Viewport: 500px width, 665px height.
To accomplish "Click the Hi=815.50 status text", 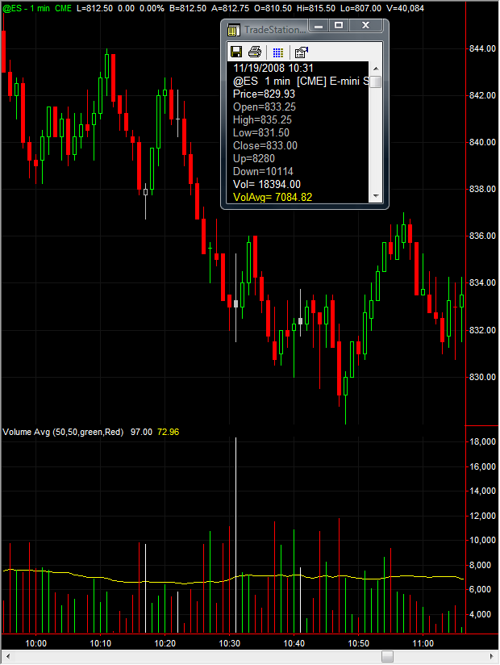I will pyautogui.click(x=315, y=9).
